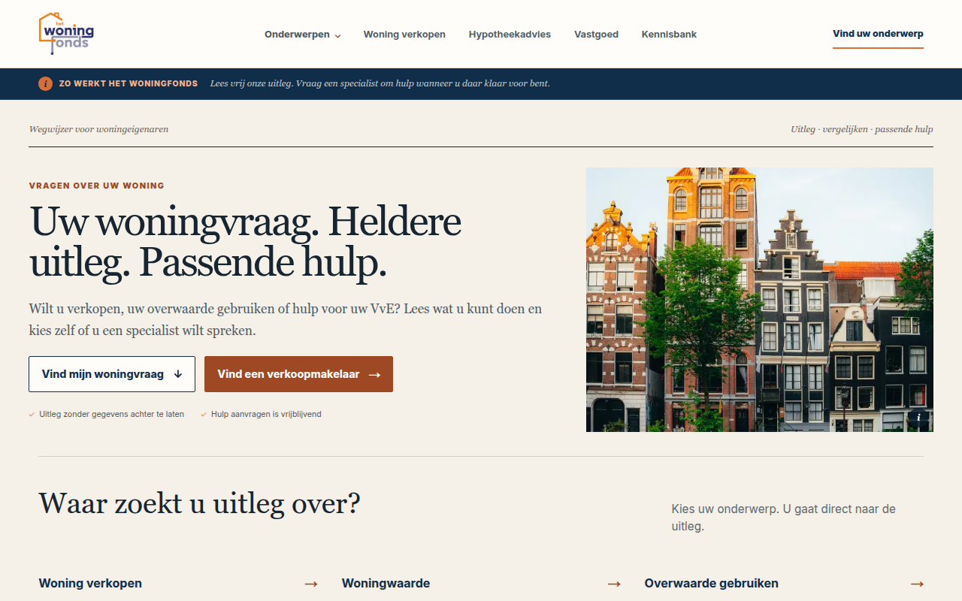Click the 'Wegwijzer voor woningeigenaren' text

[98, 129]
